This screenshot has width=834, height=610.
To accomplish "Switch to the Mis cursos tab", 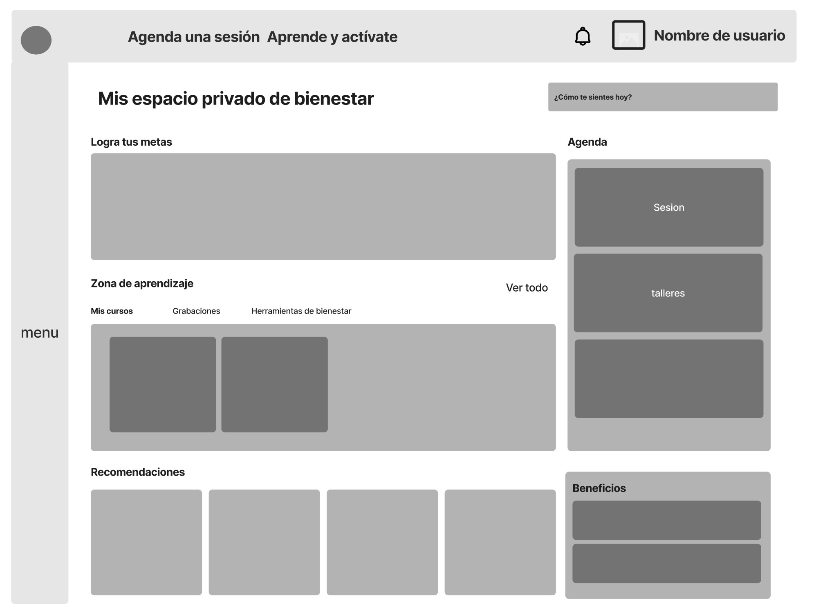I will (112, 311).
